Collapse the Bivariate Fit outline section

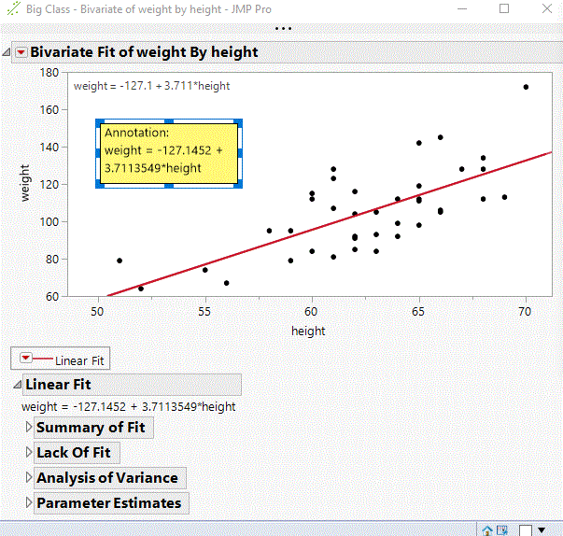point(7,52)
